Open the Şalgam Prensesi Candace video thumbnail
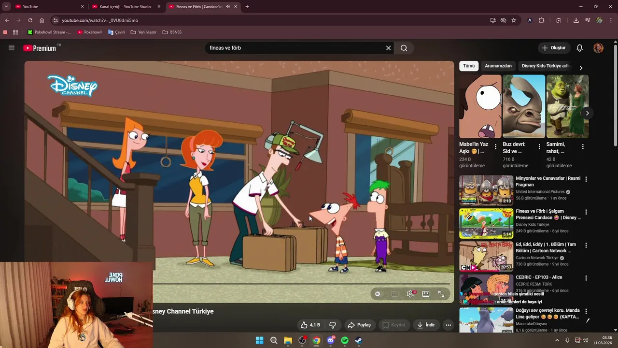Screen dimensions: 618x348 (486, 223)
